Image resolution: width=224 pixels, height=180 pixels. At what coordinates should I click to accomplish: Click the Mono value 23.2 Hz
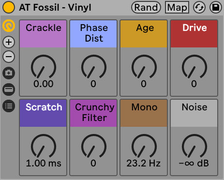(144, 163)
